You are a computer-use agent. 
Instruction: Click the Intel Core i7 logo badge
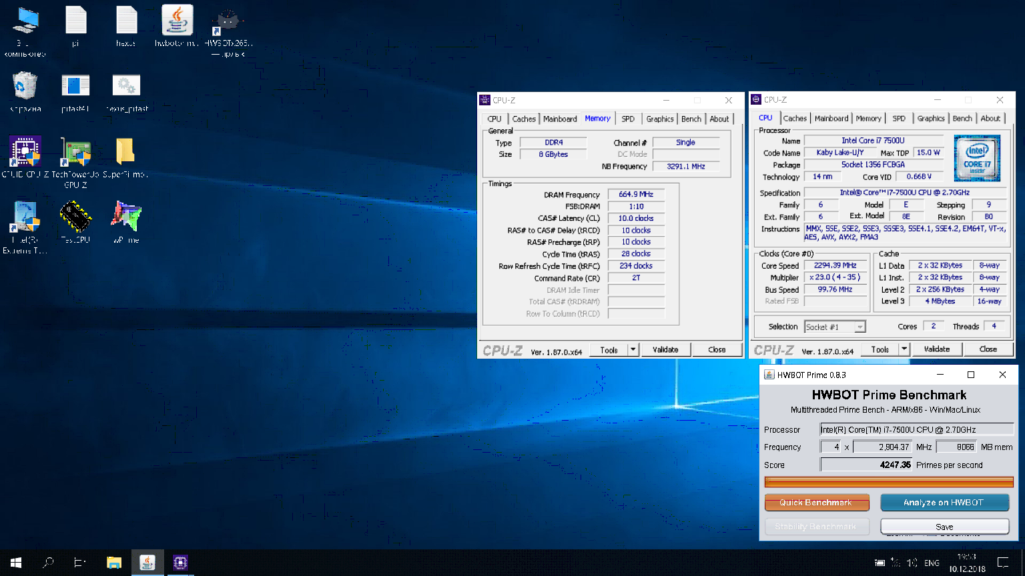976,158
